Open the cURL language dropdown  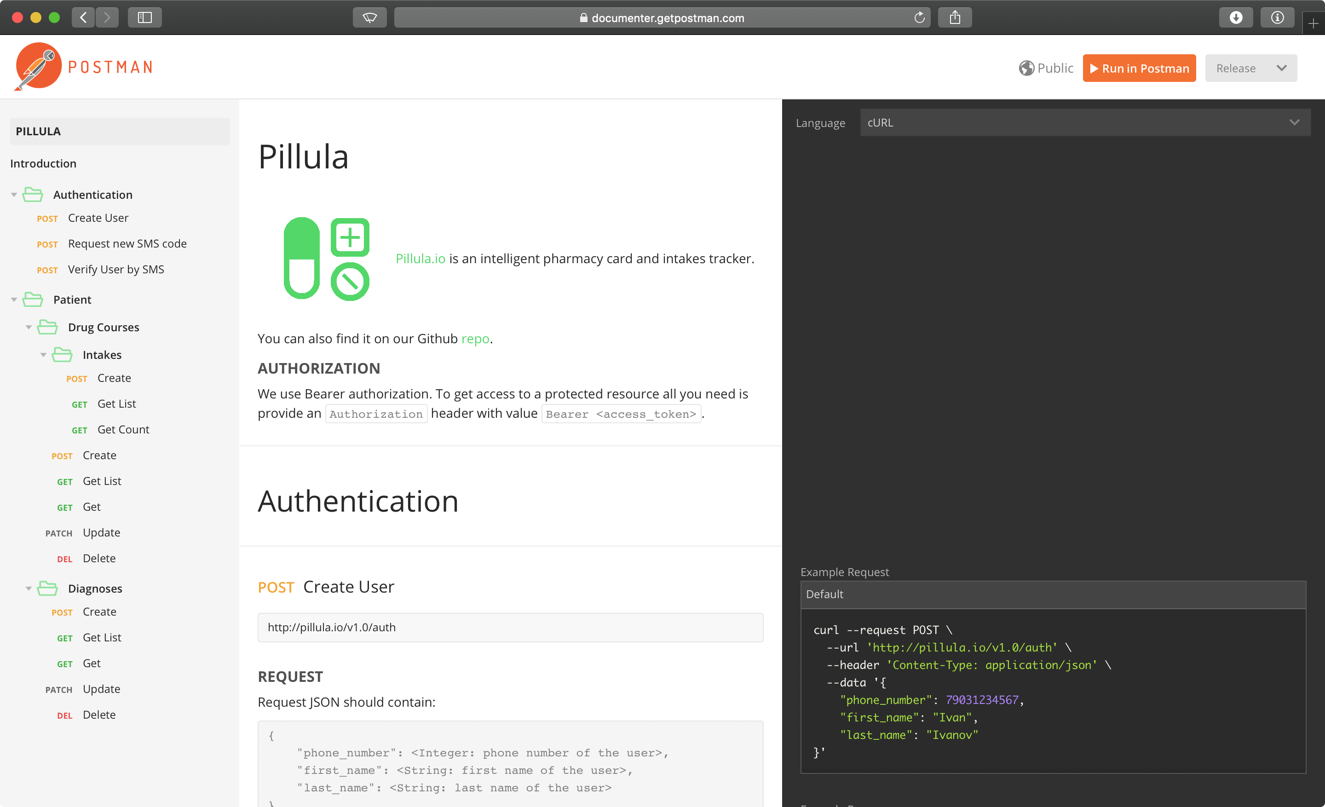point(1085,122)
